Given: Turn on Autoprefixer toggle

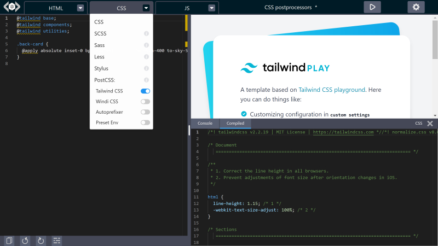Looking at the screenshot, I should pyautogui.click(x=145, y=112).
